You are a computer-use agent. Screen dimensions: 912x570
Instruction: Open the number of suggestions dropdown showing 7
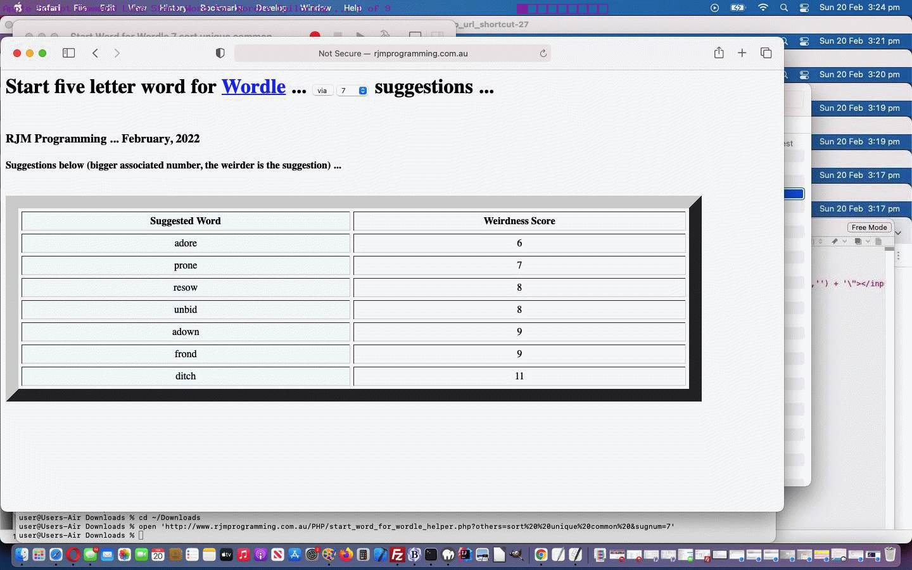tap(352, 91)
